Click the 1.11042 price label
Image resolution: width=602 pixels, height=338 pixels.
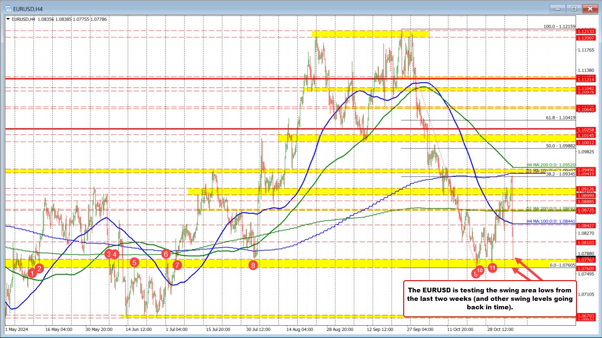[586, 88]
